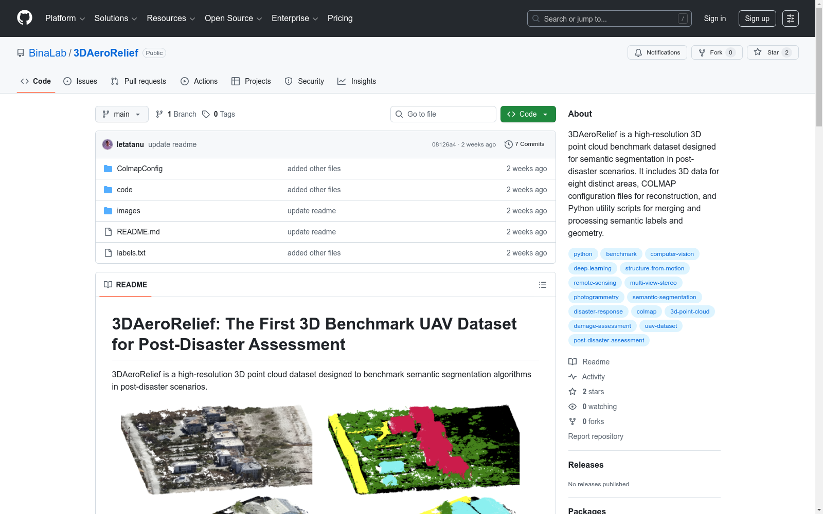Switch to the Pull requests tab
Screen dimensions: 823x514
138,81
